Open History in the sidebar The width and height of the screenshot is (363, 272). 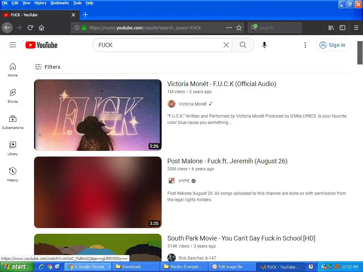(x=12, y=175)
